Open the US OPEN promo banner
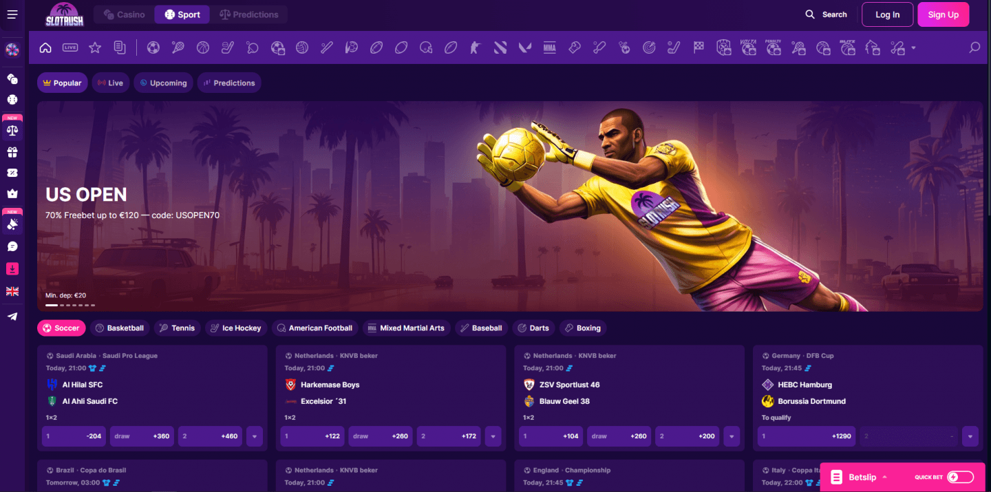 tap(510, 206)
